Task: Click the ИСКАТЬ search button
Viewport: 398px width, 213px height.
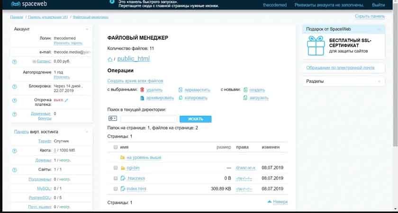Action: click(x=195, y=119)
